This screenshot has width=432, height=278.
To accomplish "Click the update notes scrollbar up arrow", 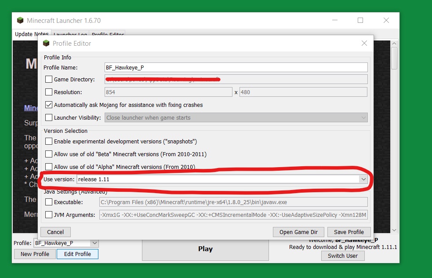I will tap(394, 44).
